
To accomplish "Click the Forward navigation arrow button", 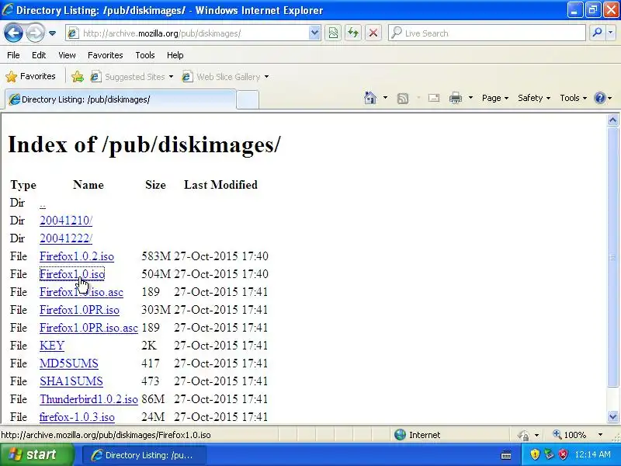I will 35,33.
